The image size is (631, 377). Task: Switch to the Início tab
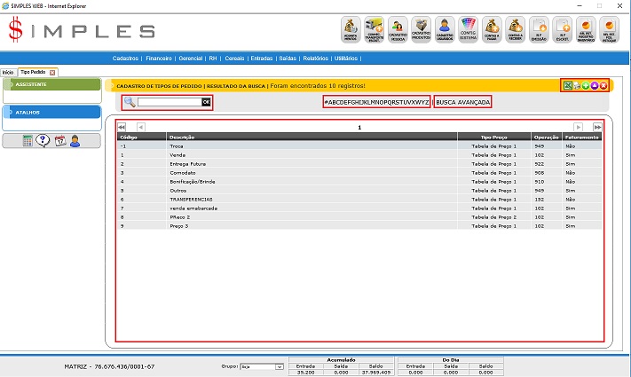tap(8, 72)
